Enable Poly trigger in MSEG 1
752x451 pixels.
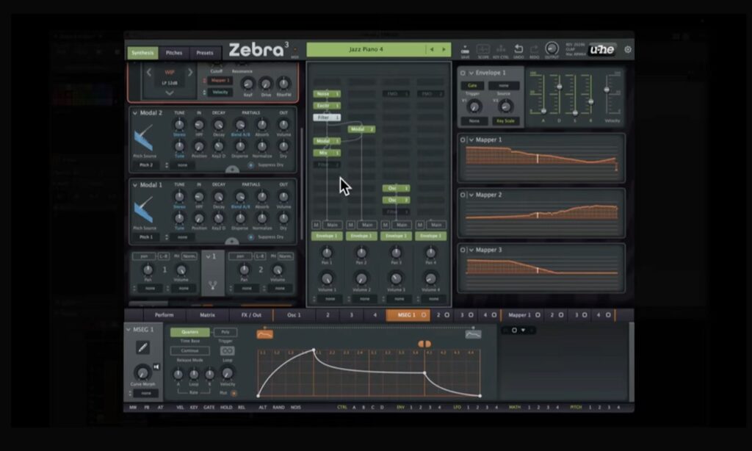coord(225,333)
